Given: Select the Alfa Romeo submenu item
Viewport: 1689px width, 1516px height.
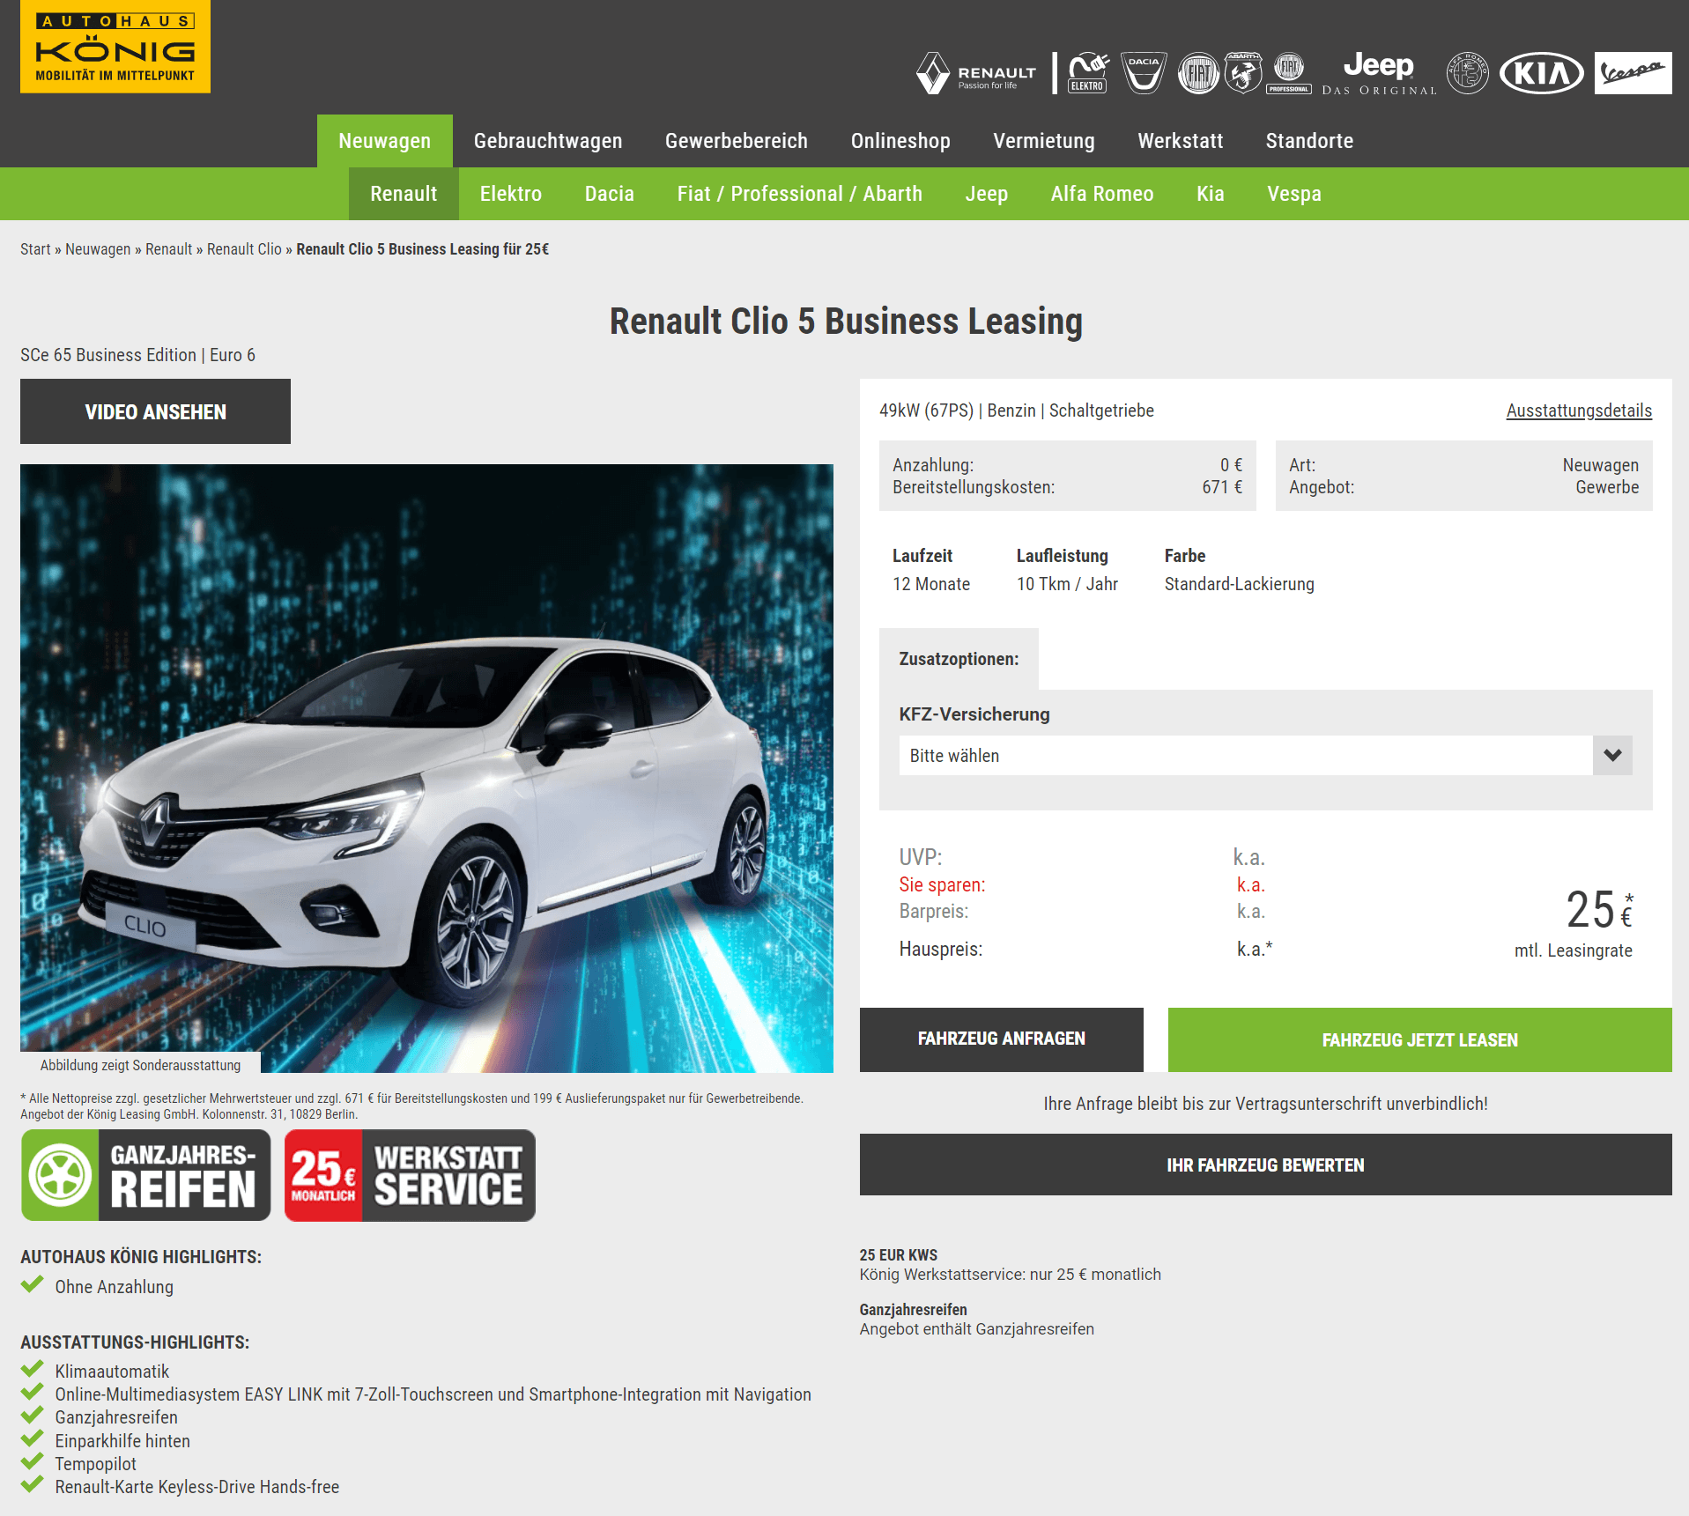Looking at the screenshot, I should [1102, 194].
